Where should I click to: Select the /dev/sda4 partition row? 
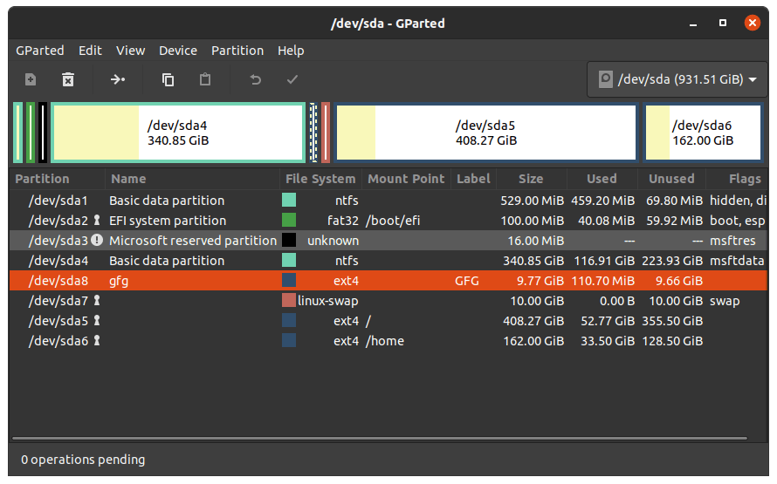coord(388,260)
